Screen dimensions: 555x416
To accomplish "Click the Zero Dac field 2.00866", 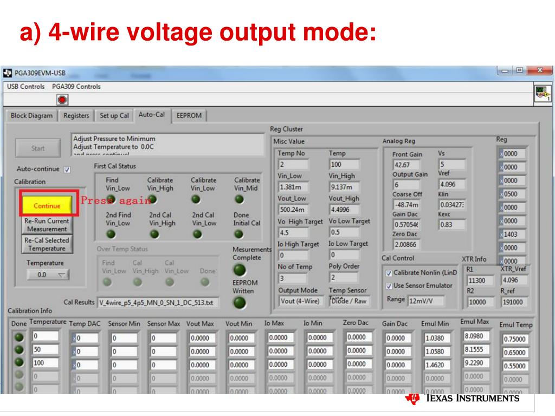I will [x=406, y=244].
